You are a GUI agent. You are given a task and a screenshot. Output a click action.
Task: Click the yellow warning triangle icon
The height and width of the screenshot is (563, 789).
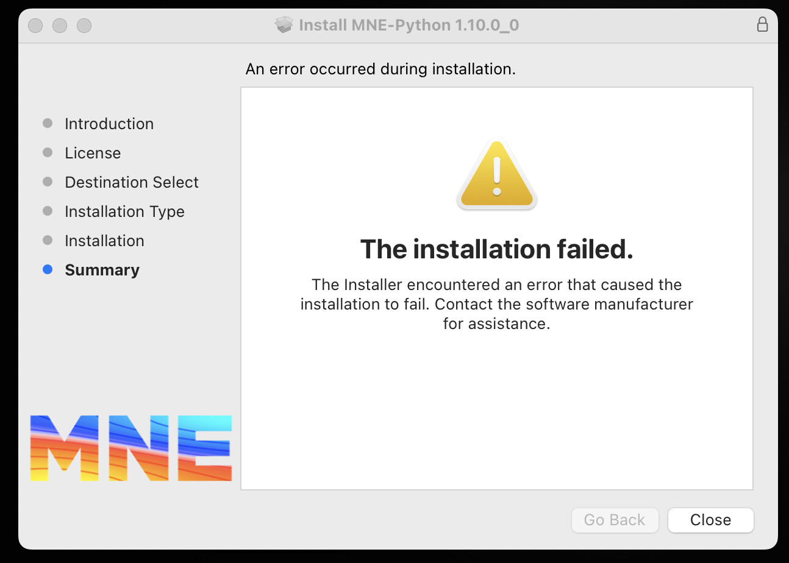click(496, 174)
